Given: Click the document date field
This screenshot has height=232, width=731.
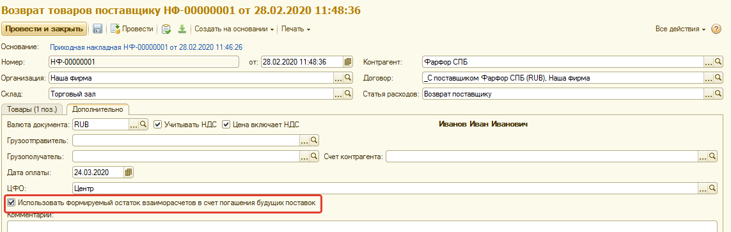Looking at the screenshot, I should tap(302, 62).
